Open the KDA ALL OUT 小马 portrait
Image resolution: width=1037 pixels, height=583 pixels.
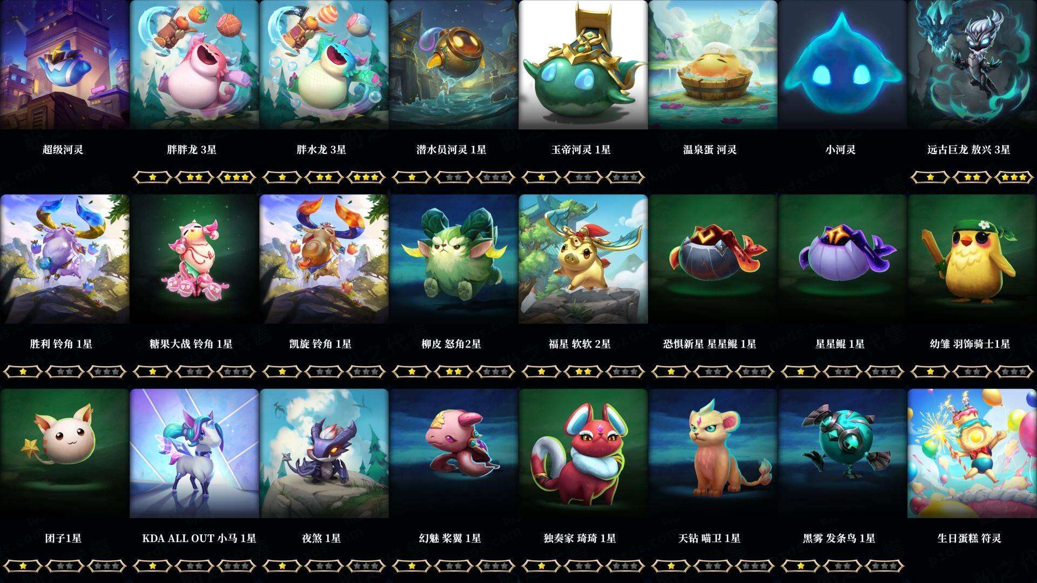(x=194, y=453)
